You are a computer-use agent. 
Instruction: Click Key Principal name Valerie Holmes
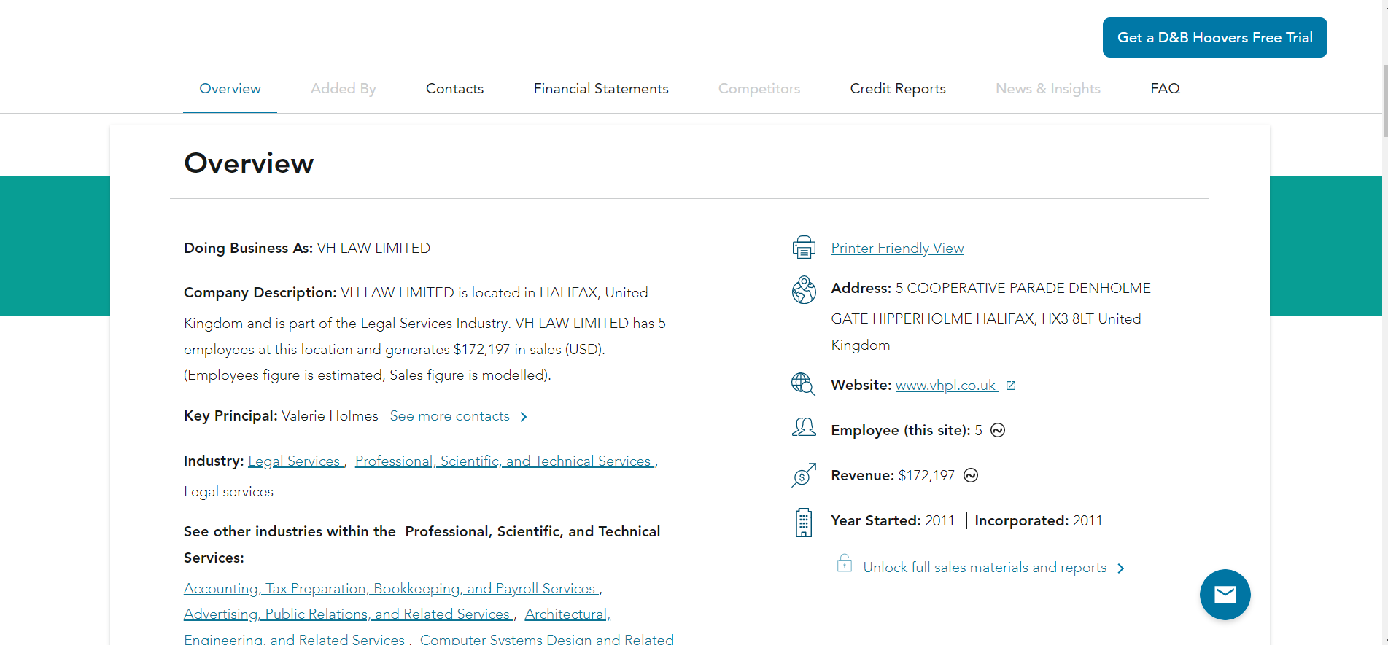coord(330,416)
